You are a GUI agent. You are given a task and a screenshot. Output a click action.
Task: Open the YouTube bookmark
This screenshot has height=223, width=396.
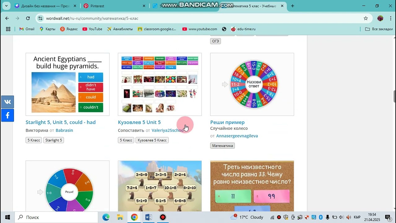92,29
